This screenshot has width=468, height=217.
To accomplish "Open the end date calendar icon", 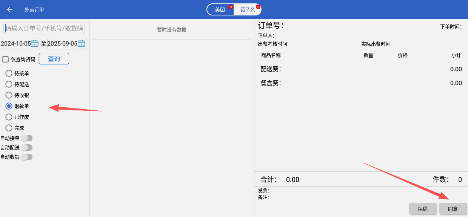I will click(x=82, y=43).
